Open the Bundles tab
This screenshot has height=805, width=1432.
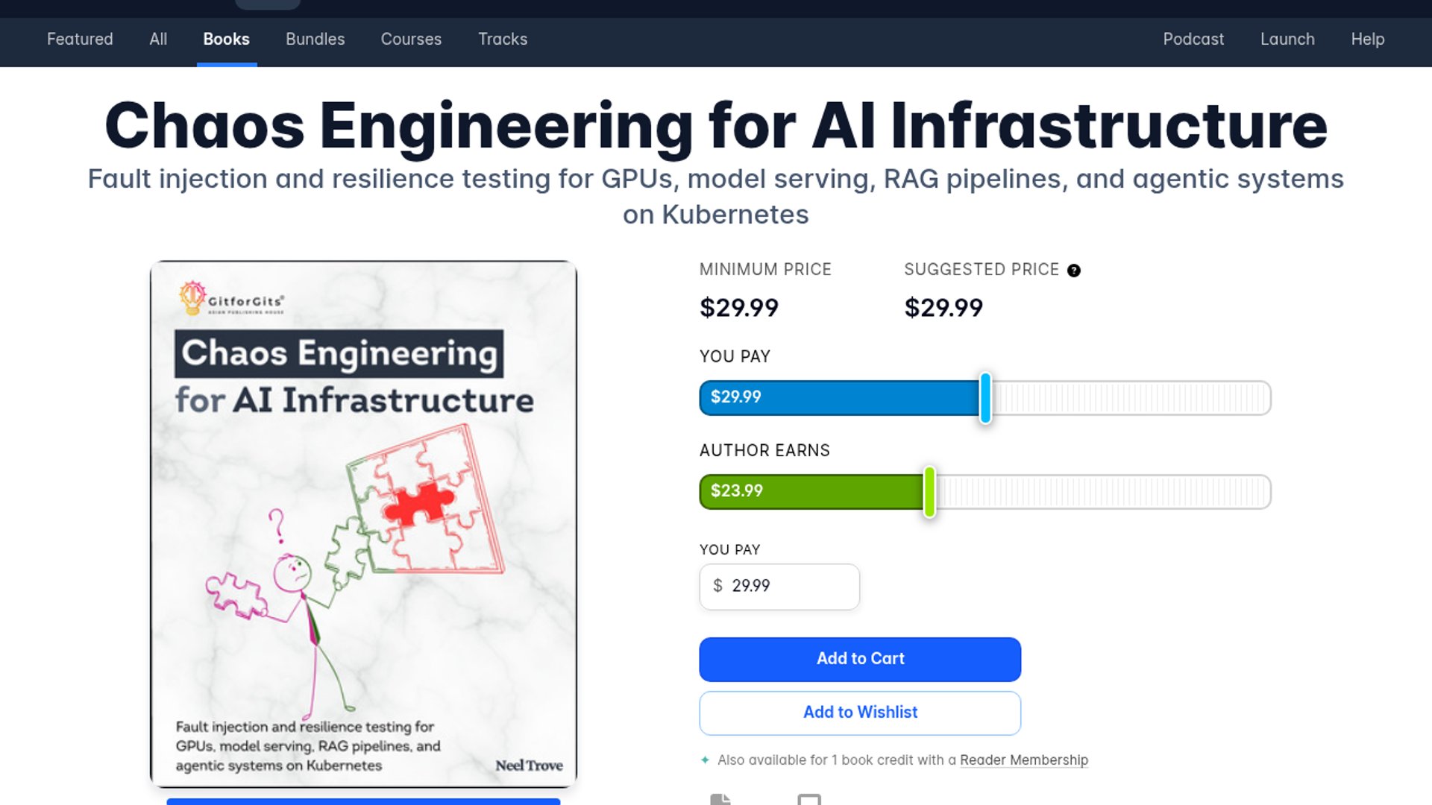[315, 39]
